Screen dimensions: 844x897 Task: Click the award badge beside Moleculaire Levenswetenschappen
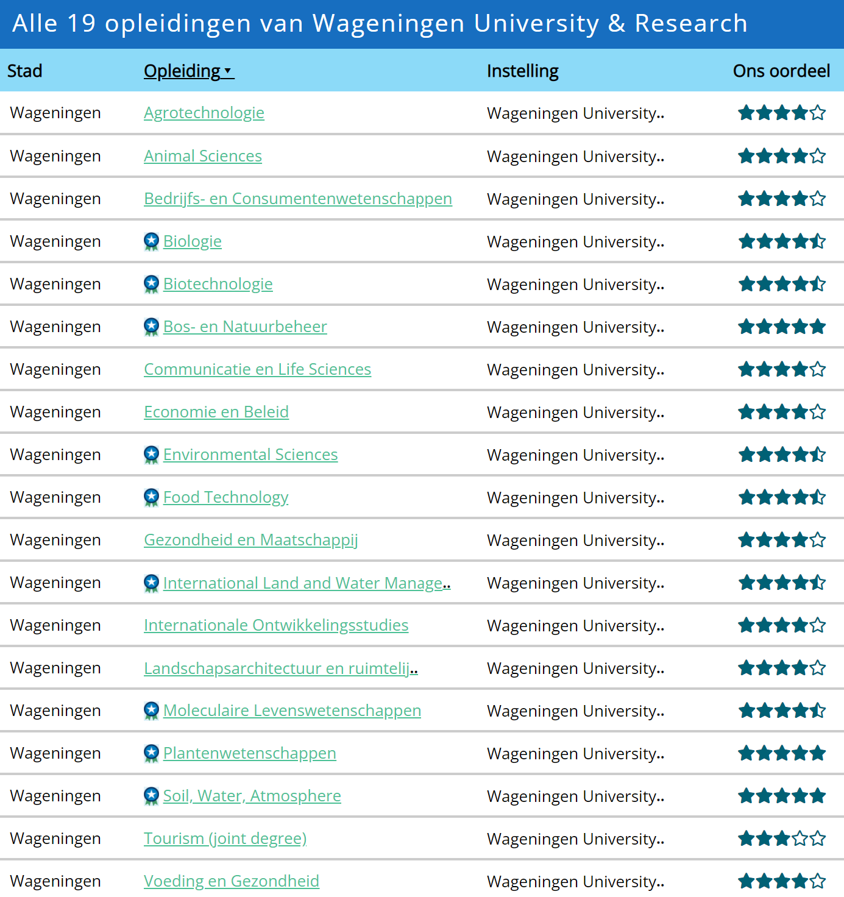pos(151,711)
